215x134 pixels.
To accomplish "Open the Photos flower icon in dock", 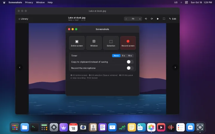I will 151,127.
